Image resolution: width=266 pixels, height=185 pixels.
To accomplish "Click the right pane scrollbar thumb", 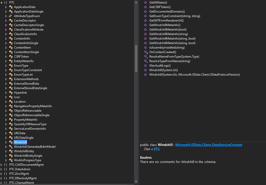I will 136,59.
